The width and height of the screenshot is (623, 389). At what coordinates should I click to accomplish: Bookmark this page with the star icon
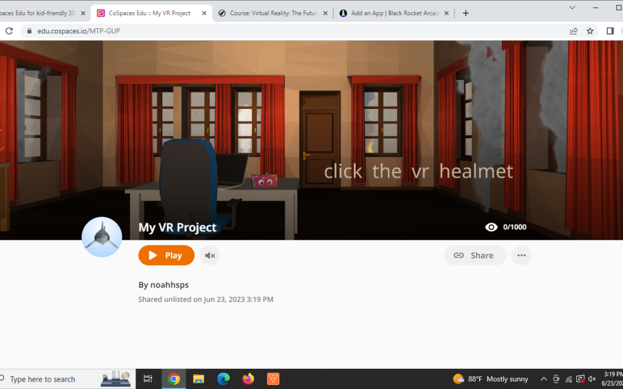tap(590, 31)
